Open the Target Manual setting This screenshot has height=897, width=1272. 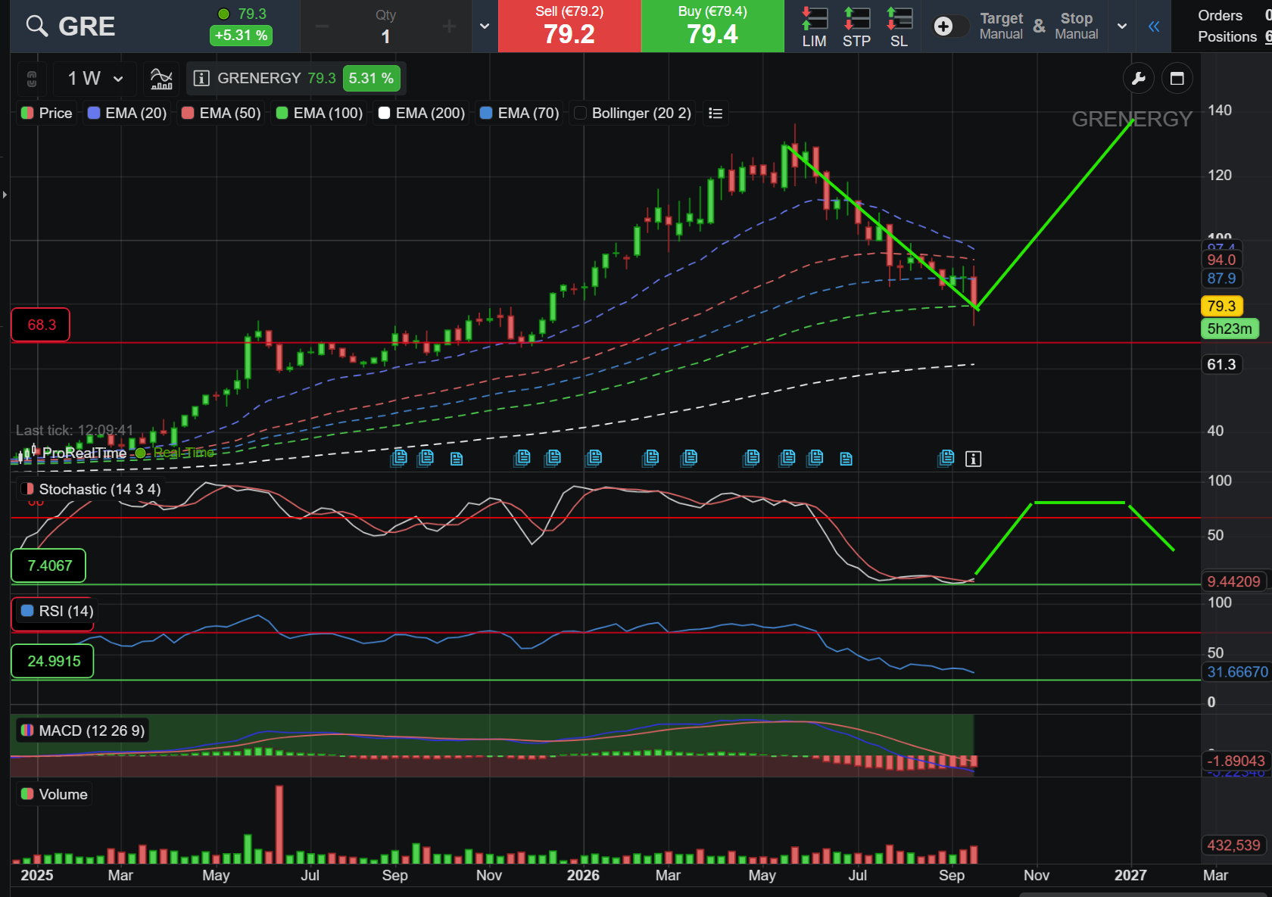pyautogui.click(x=1001, y=26)
